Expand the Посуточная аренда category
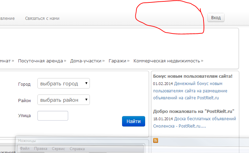The image size is (249, 153). coord(42,61)
